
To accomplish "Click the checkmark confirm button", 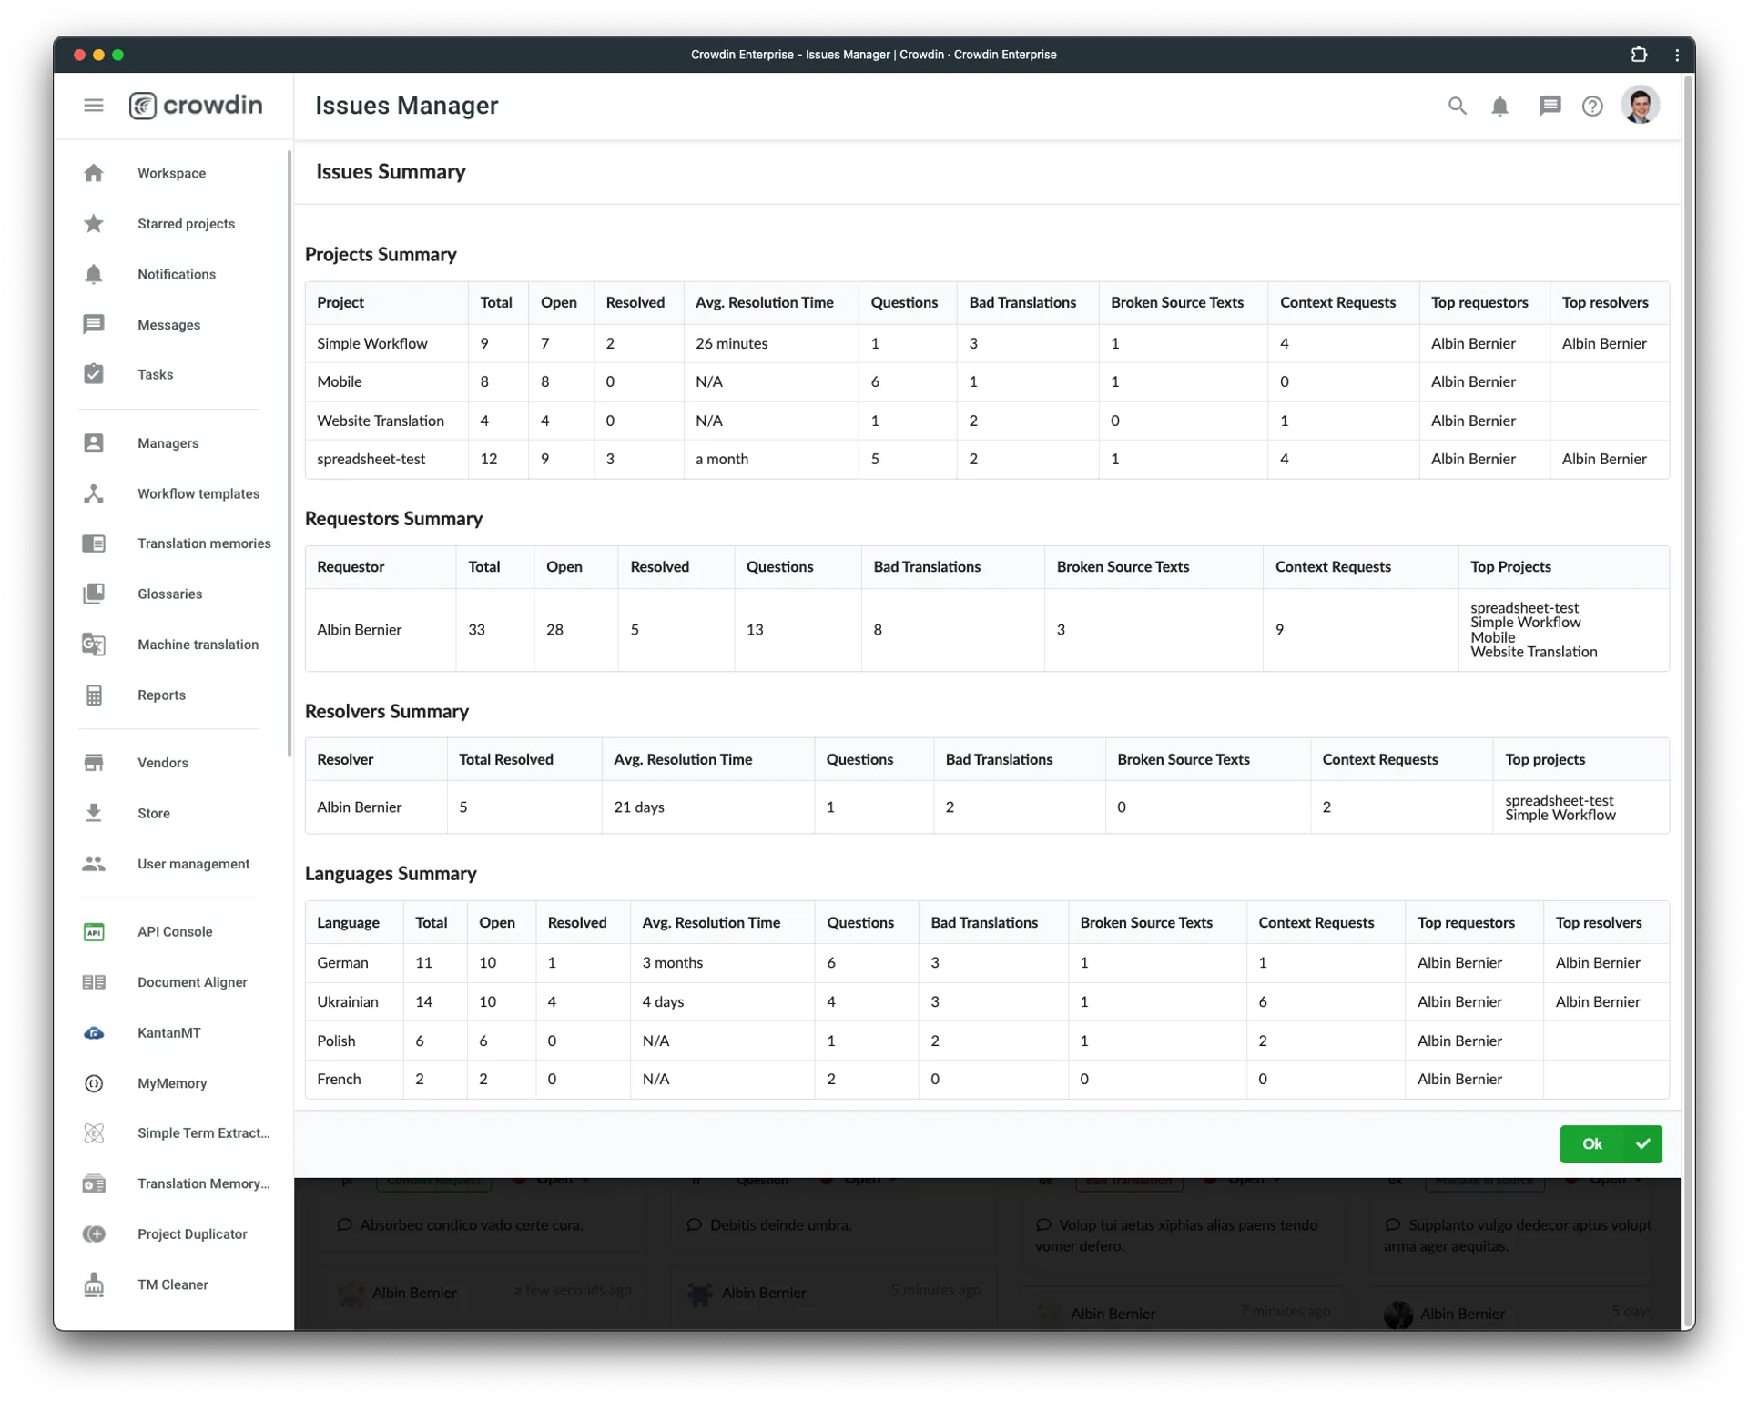I will click(x=1645, y=1143).
